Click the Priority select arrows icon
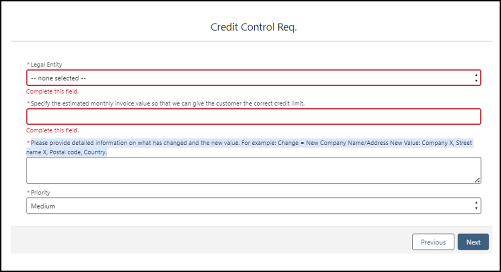 coord(475,206)
